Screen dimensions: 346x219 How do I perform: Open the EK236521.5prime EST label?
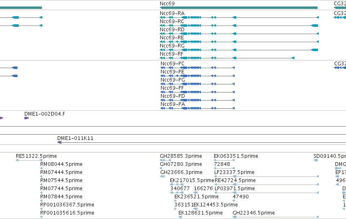[x=196, y=197]
